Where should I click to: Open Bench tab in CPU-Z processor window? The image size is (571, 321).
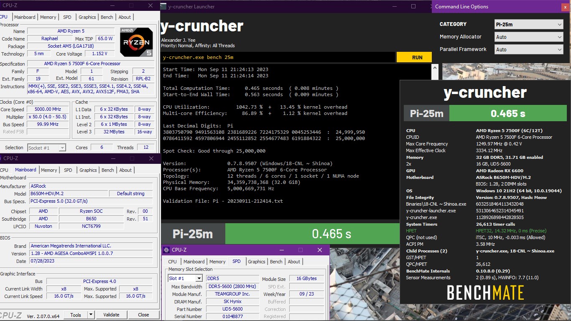pyautogui.click(x=107, y=17)
